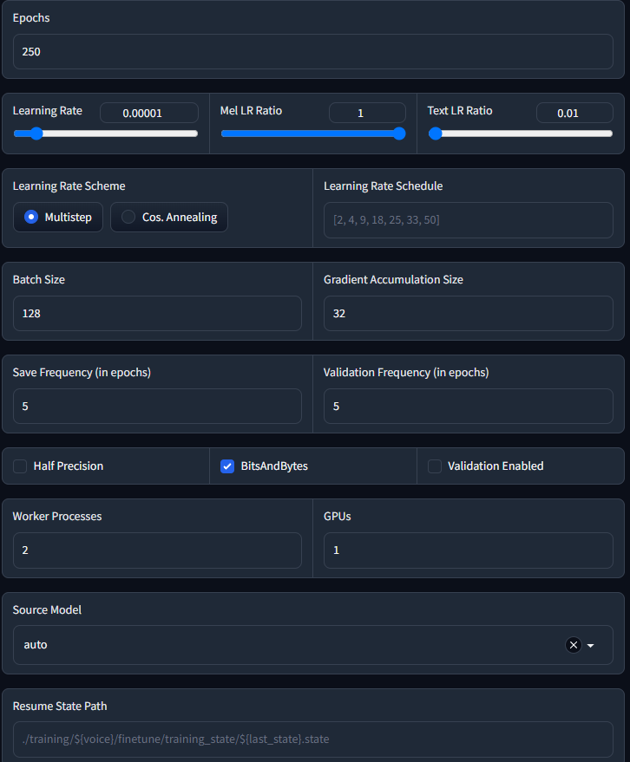Select the Multistep learning rate scheme
Screen dimensions: 630x762
[x=58, y=218]
